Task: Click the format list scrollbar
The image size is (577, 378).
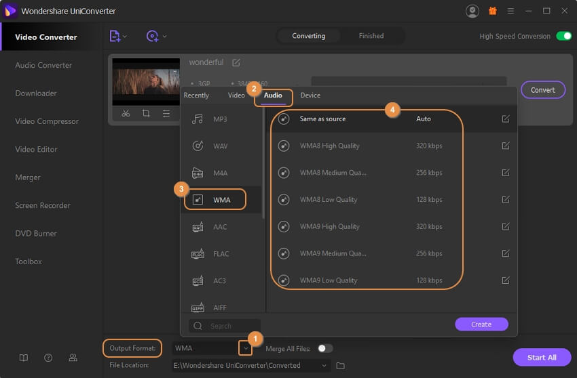Action: (263, 163)
